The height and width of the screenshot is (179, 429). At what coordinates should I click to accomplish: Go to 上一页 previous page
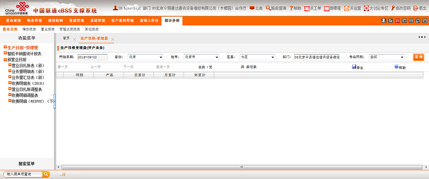96,67
